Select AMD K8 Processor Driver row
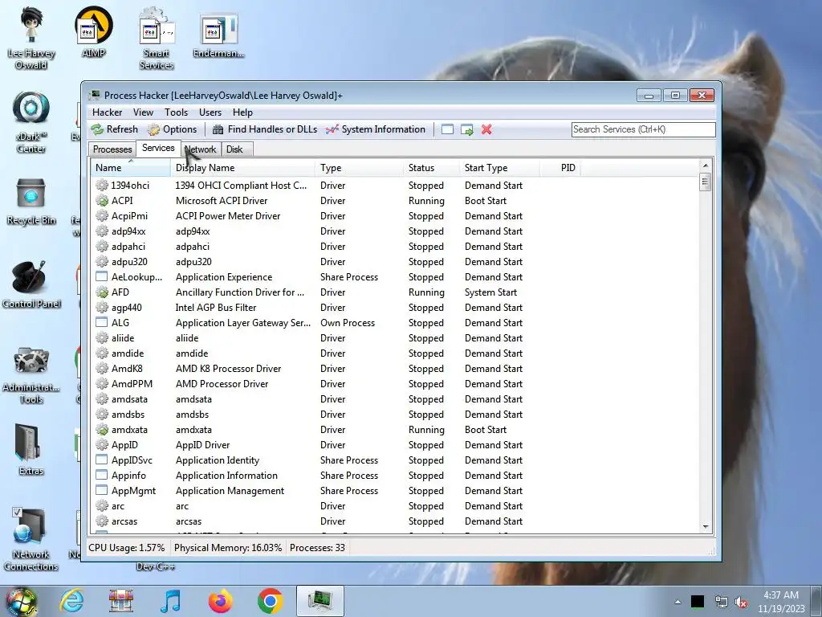The image size is (822, 617). pyautogui.click(x=396, y=368)
